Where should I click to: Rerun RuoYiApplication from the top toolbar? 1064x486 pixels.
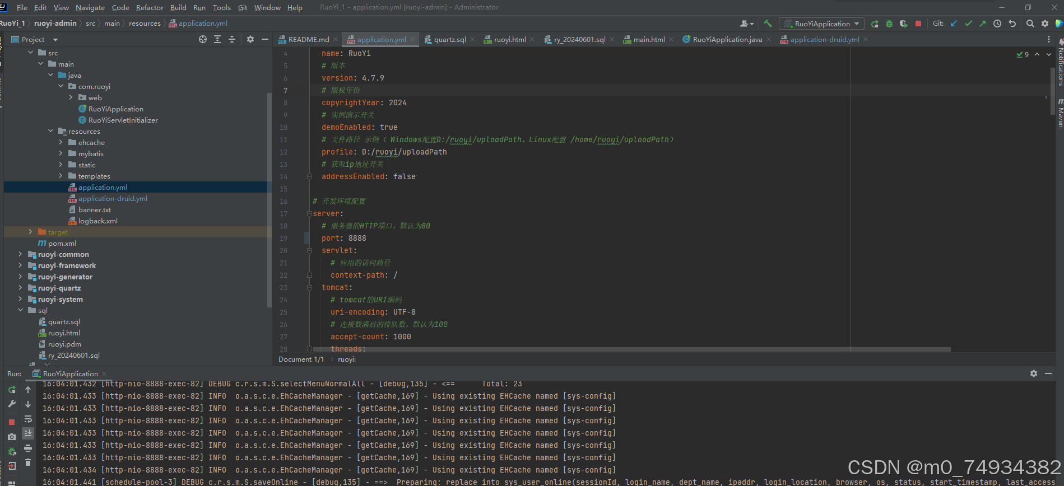[875, 24]
